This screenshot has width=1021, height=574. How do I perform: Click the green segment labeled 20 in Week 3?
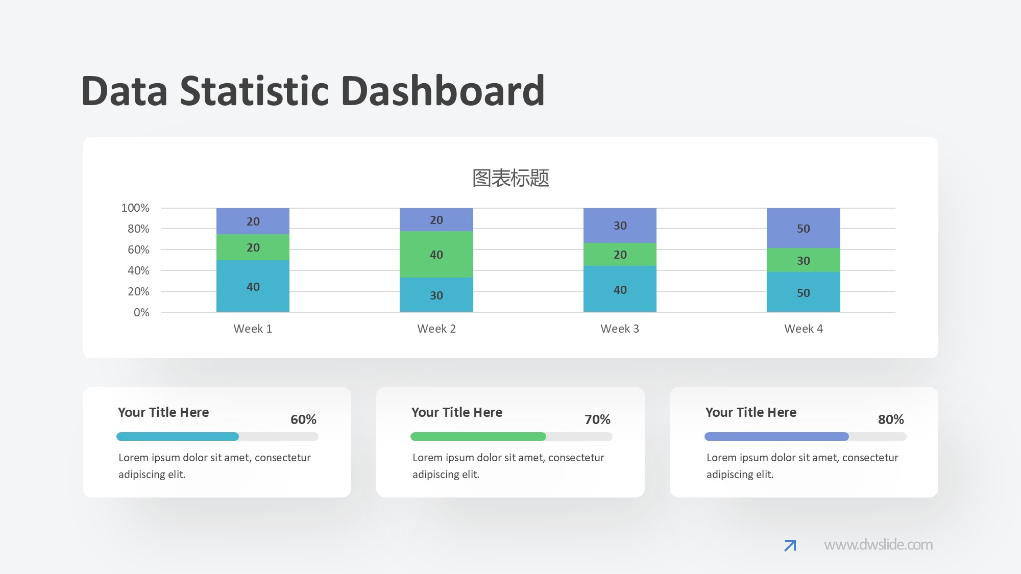(620, 255)
